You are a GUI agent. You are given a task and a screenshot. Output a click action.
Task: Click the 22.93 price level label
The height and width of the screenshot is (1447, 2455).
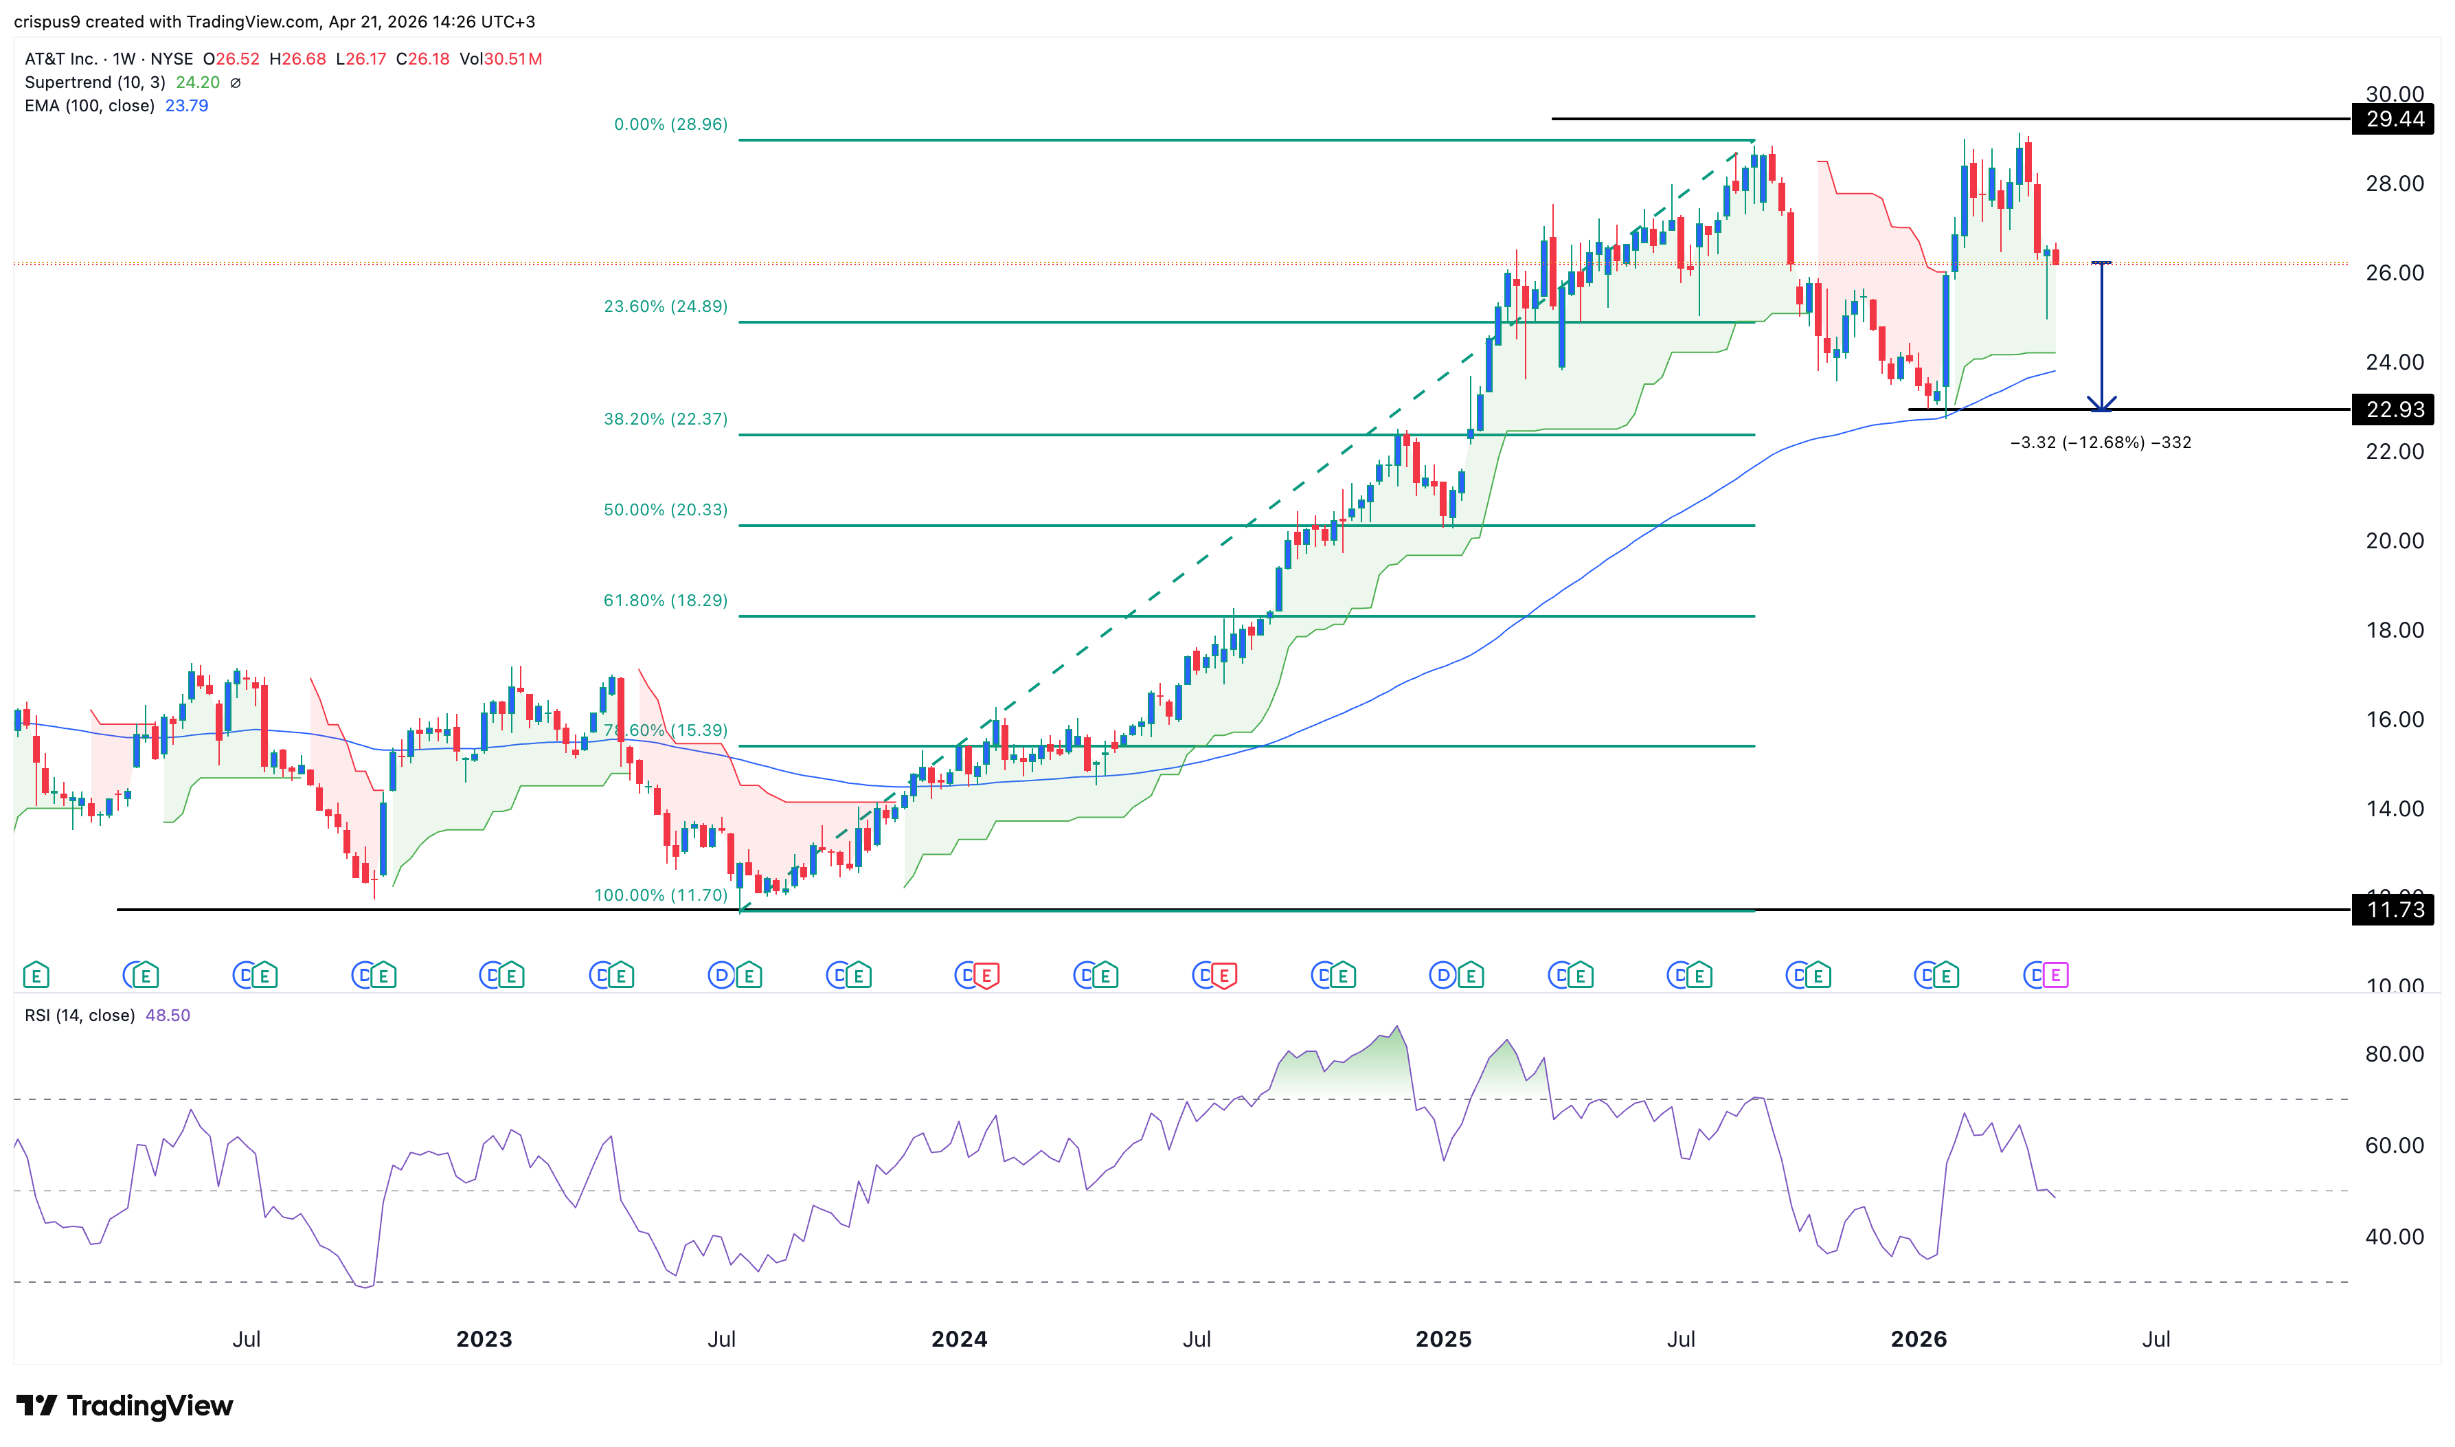point(2395,410)
